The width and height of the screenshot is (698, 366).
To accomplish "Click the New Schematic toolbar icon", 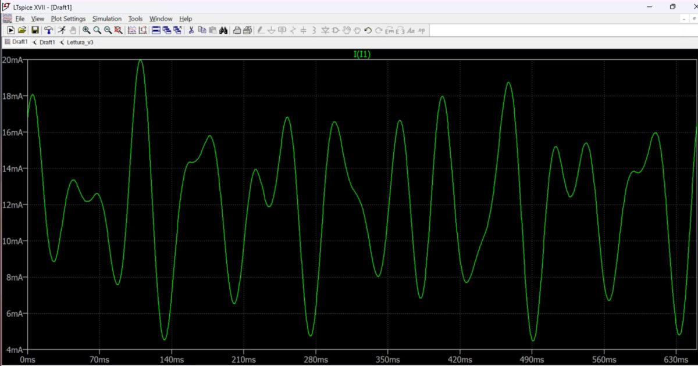I will (11, 30).
